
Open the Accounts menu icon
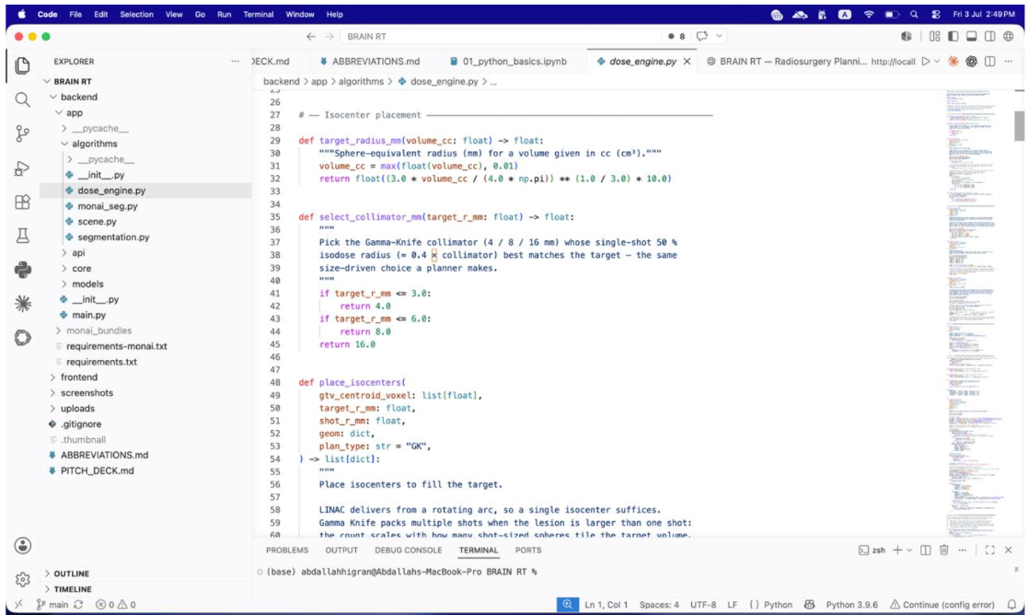[22, 546]
